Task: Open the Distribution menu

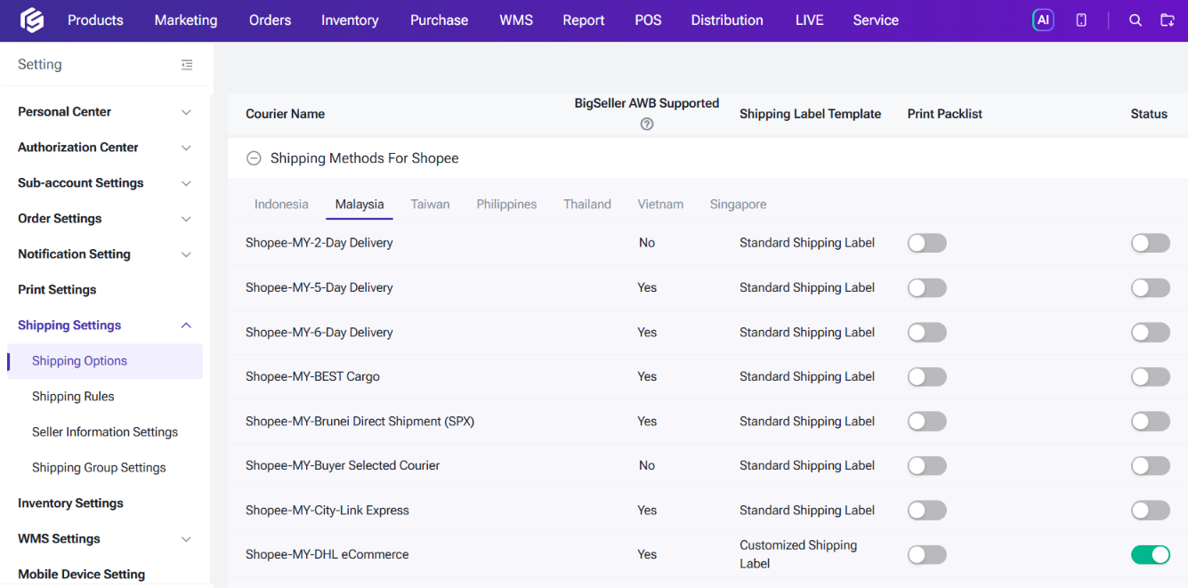Action: (x=727, y=20)
